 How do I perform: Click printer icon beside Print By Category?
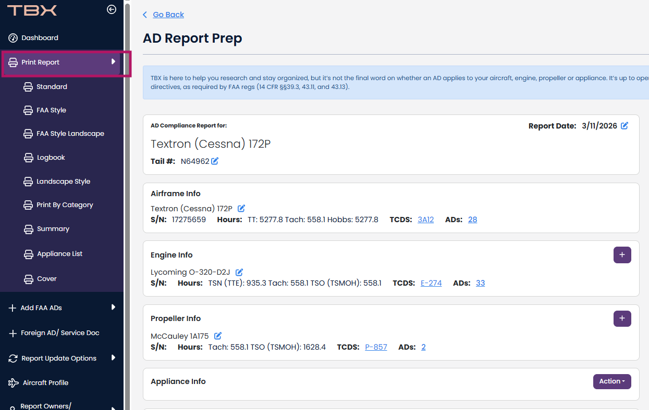point(28,205)
